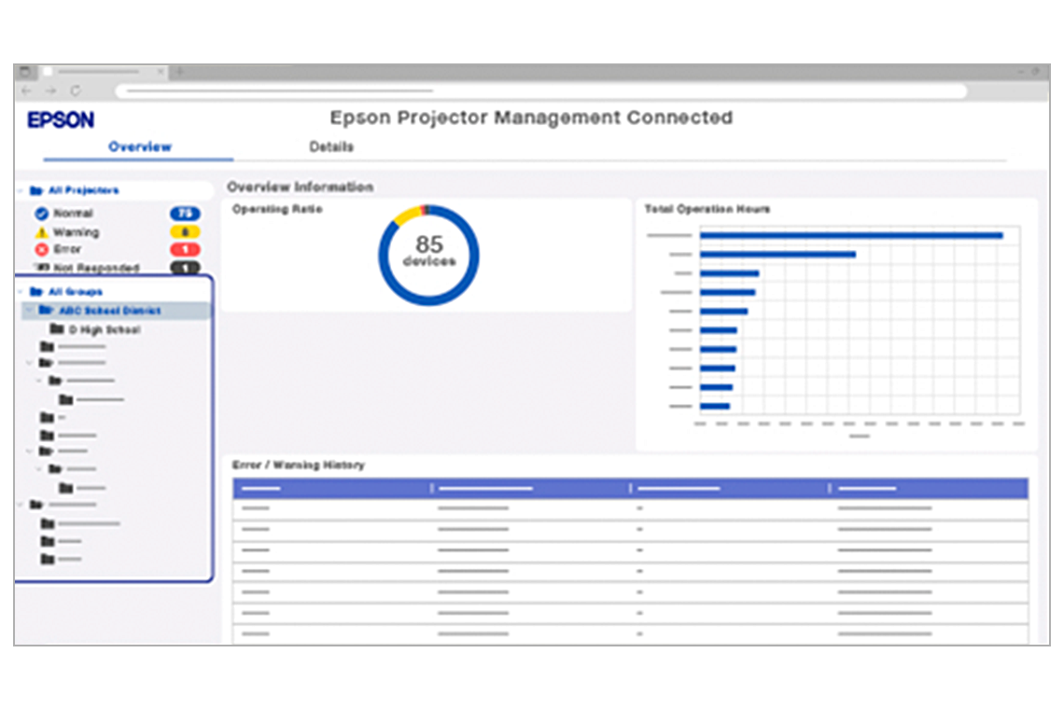The image size is (1064, 709).
Task: Click the red Error cross icon
Action: 41,250
